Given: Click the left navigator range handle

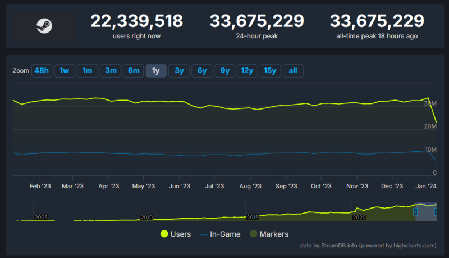Looking at the screenshot, I should point(415,211).
